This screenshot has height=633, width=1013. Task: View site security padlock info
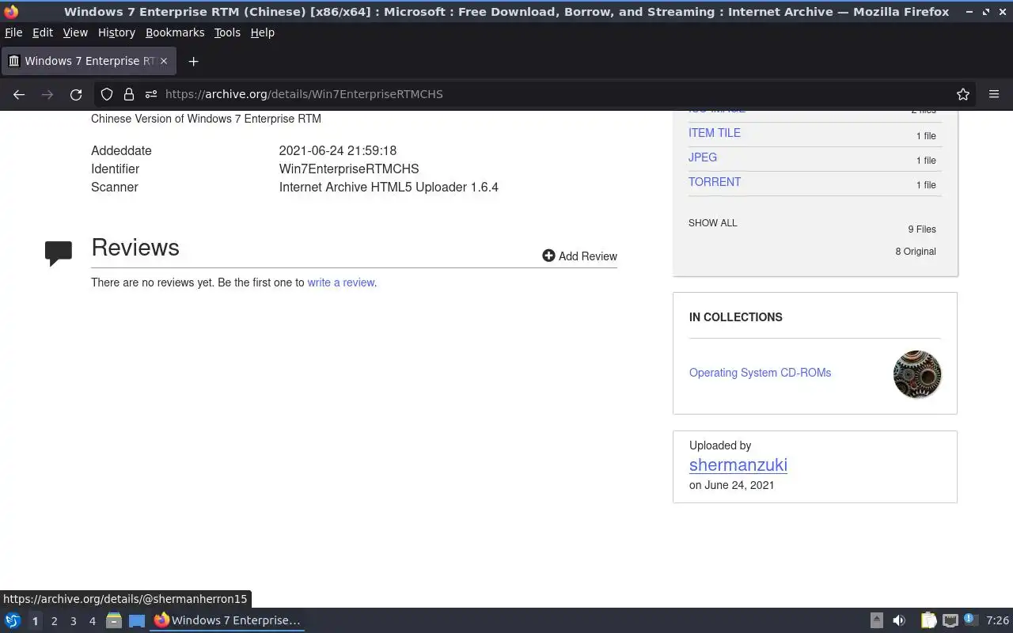click(x=128, y=94)
